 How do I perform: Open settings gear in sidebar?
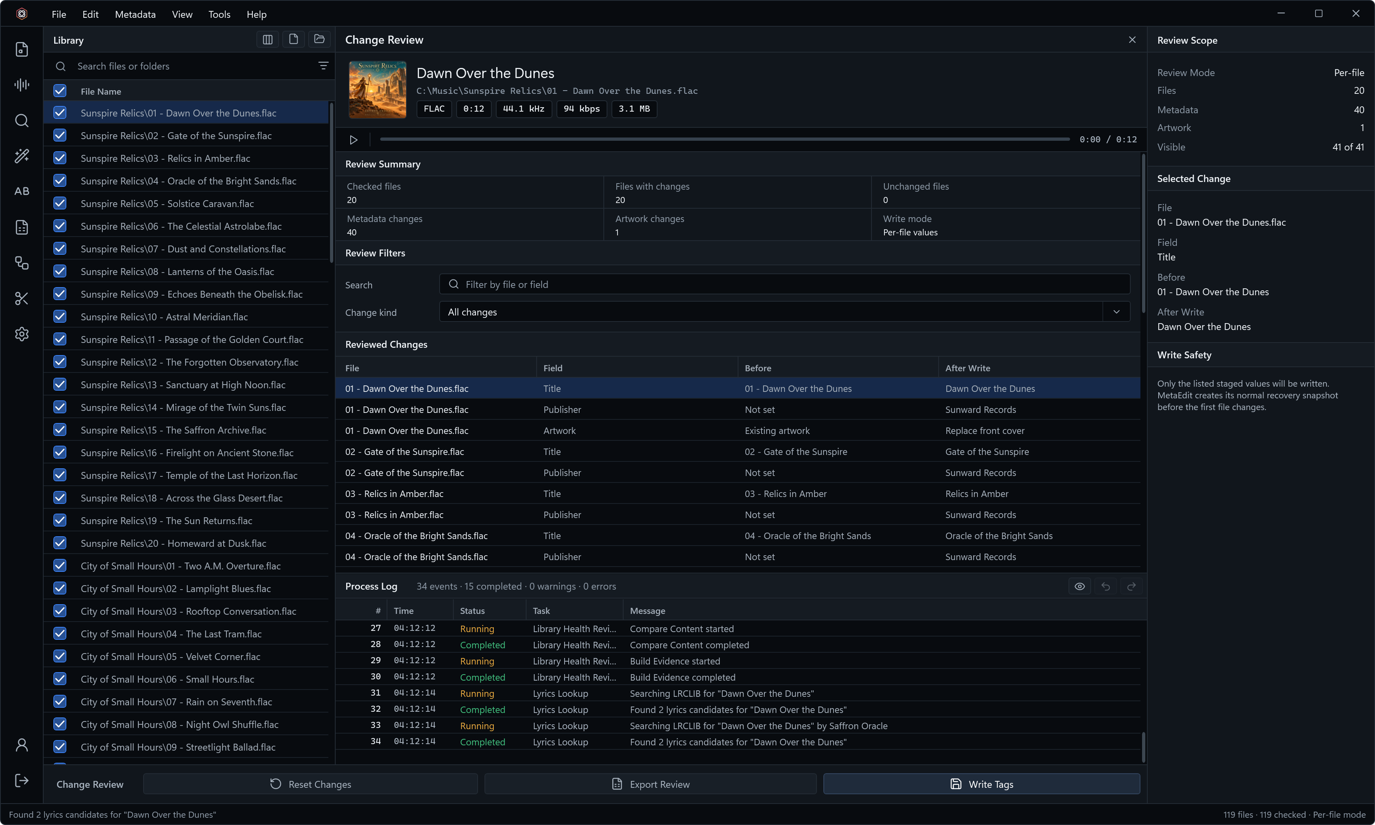coord(22,334)
